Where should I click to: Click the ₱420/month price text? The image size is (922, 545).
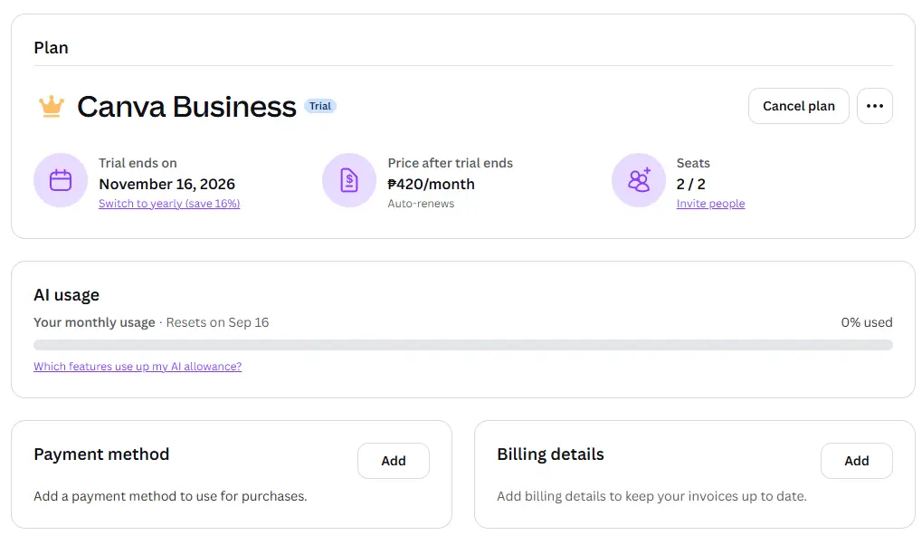coord(431,184)
